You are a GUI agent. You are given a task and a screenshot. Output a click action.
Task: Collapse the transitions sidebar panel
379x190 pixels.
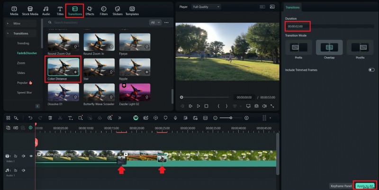(x=37, y=106)
